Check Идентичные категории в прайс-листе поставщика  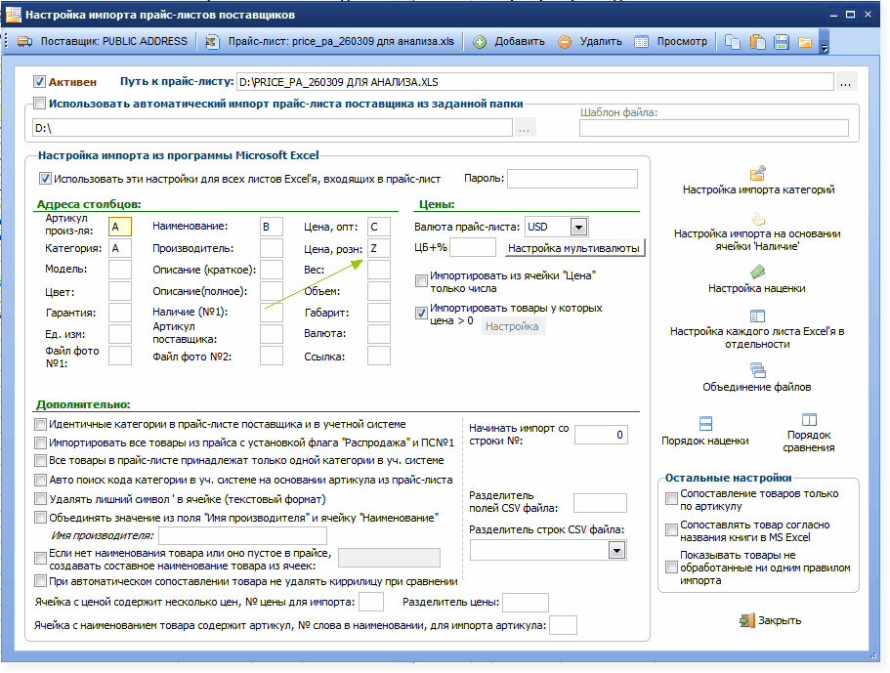tap(40, 425)
